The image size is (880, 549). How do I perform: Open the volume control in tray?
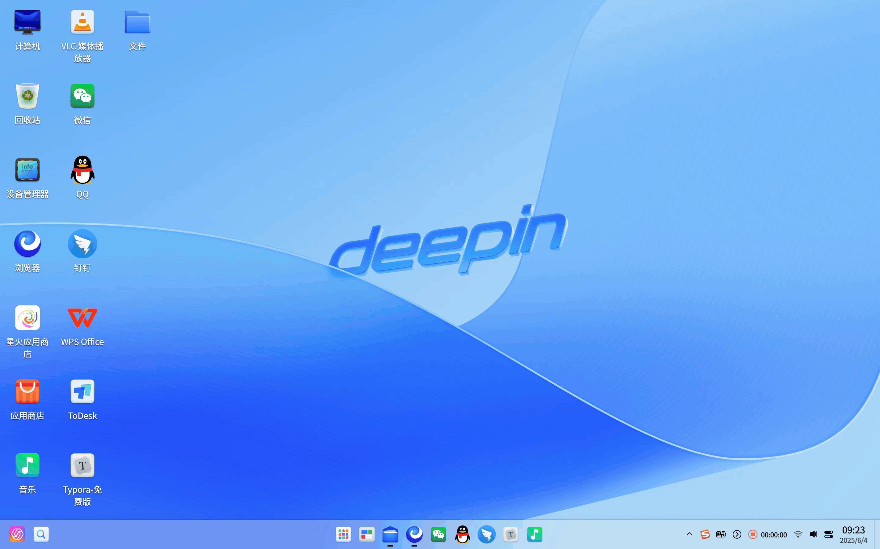tap(813, 534)
